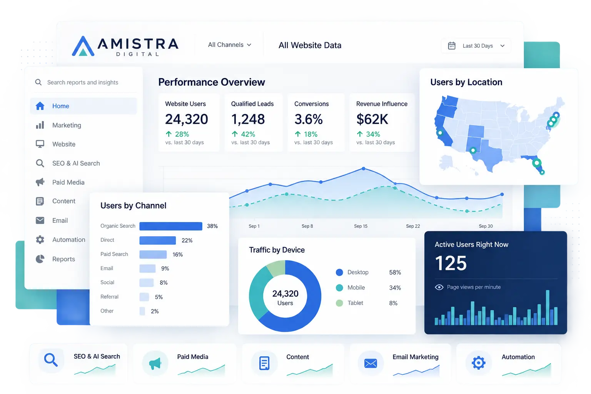Click the Email envelope sidebar icon
The height and width of the screenshot is (394, 591).
click(40, 220)
